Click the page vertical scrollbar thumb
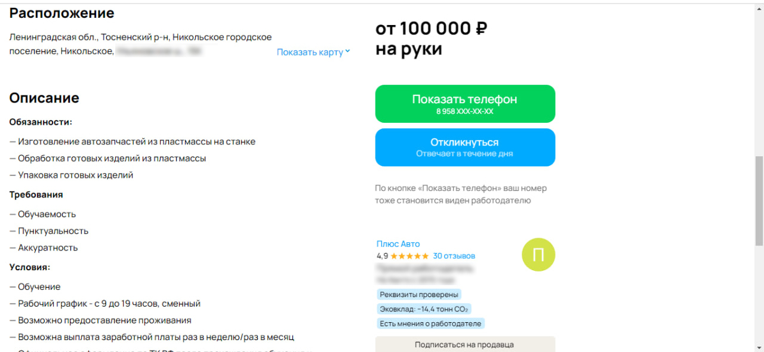The width and height of the screenshot is (764, 352). [x=759, y=200]
